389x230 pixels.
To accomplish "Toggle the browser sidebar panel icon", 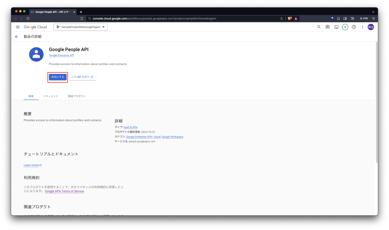I will pyautogui.click(x=345, y=19).
